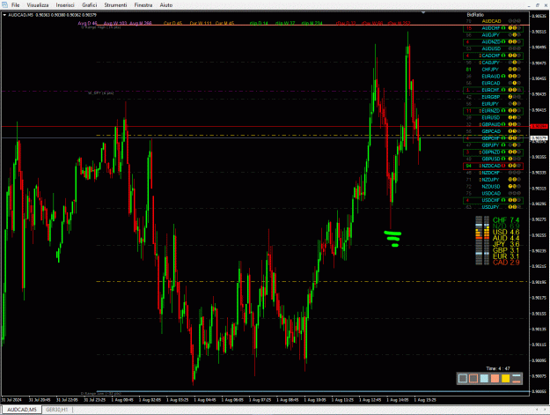Click the green arch icon beside AUDNZD
The height and width of the screenshot is (415, 550).
pos(503,41)
